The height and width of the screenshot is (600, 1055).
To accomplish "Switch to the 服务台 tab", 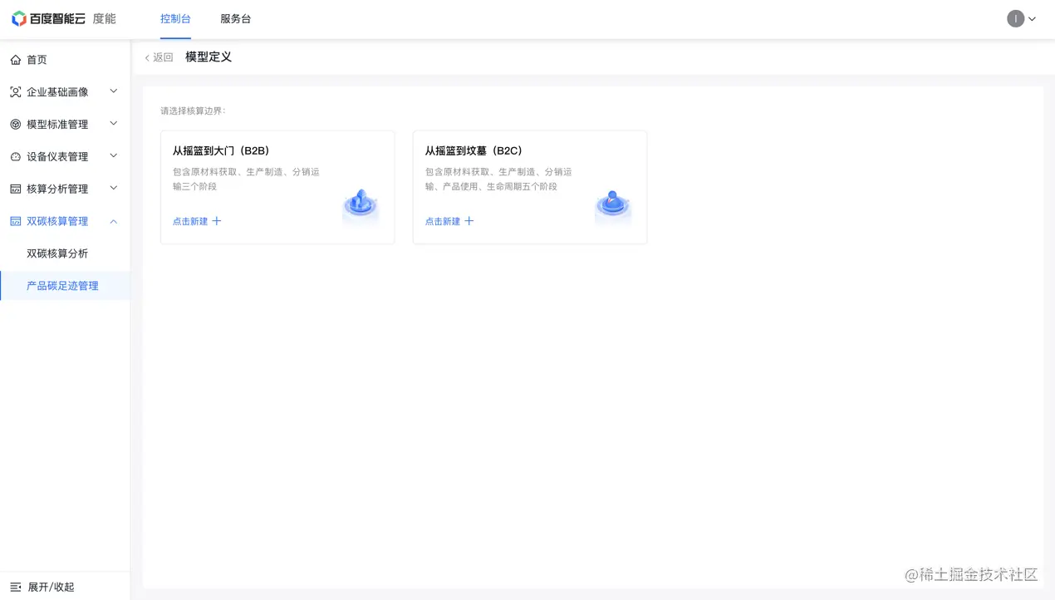I will click(x=235, y=18).
